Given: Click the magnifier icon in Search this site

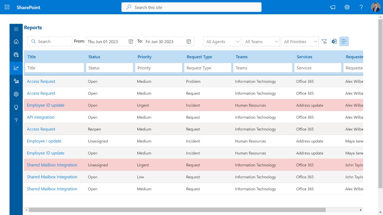Looking at the screenshot, I should tap(129, 7).
